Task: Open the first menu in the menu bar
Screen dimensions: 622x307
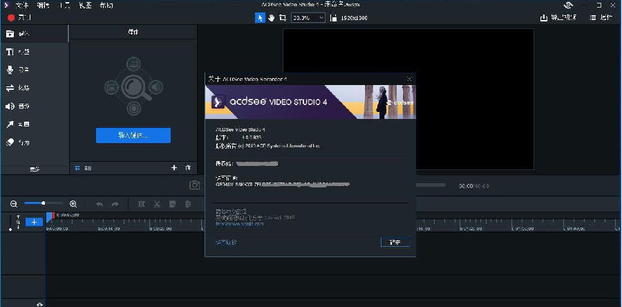Action: (x=22, y=6)
